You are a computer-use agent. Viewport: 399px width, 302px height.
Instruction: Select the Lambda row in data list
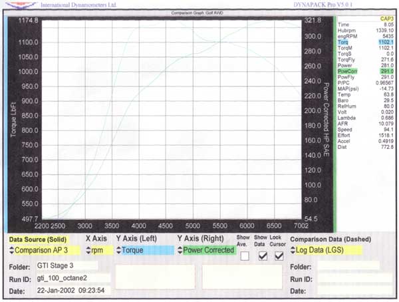tap(365, 118)
